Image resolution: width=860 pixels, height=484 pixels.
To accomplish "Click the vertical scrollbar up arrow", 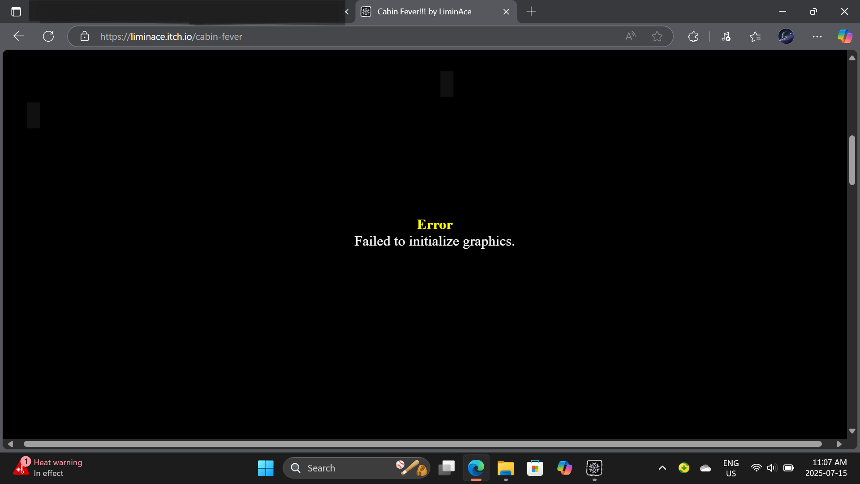I will tap(852, 58).
